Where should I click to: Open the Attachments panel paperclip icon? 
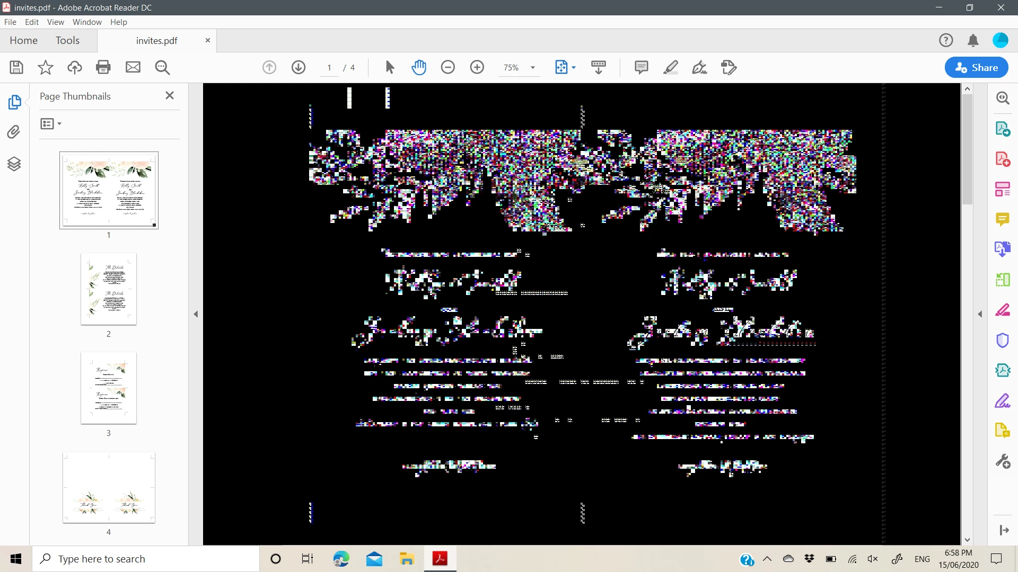[x=14, y=132]
